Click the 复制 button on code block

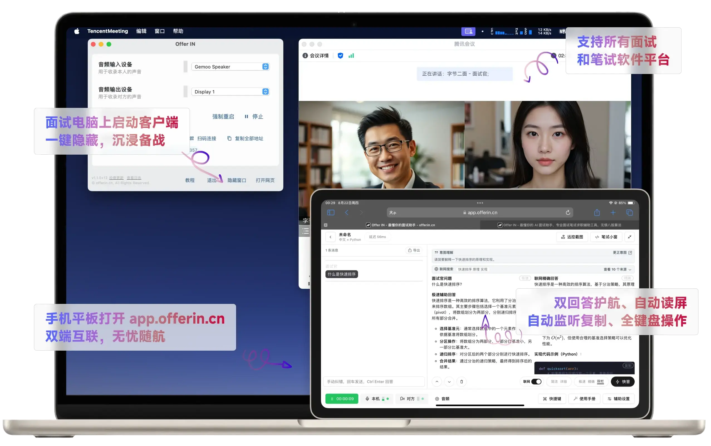[x=628, y=366]
